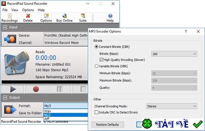
Task: Click the Restore Defaults button
Action: [107, 125]
